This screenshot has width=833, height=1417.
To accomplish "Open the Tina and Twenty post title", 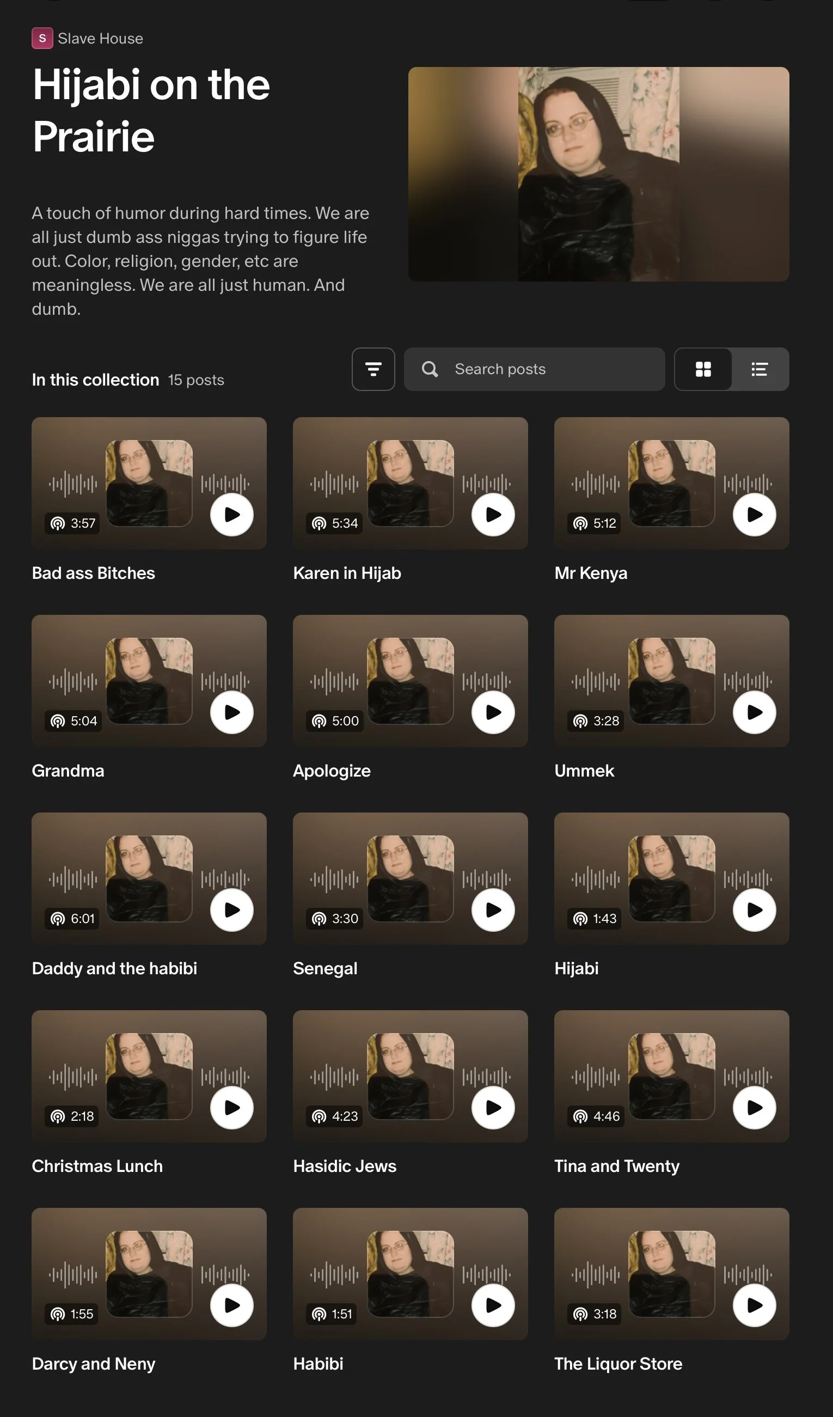I will 617,1166.
